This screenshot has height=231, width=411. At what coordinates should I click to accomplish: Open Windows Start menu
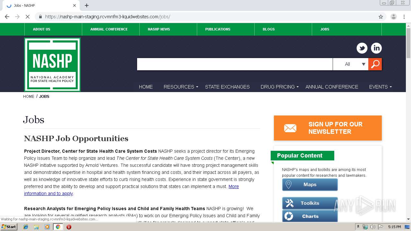pos(9,227)
